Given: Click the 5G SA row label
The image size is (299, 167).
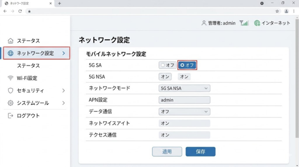Looking at the screenshot, I should tap(95, 65).
